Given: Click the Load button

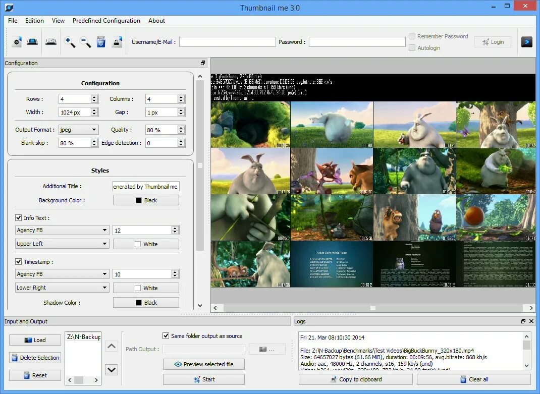Looking at the screenshot, I should [x=35, y=340].
